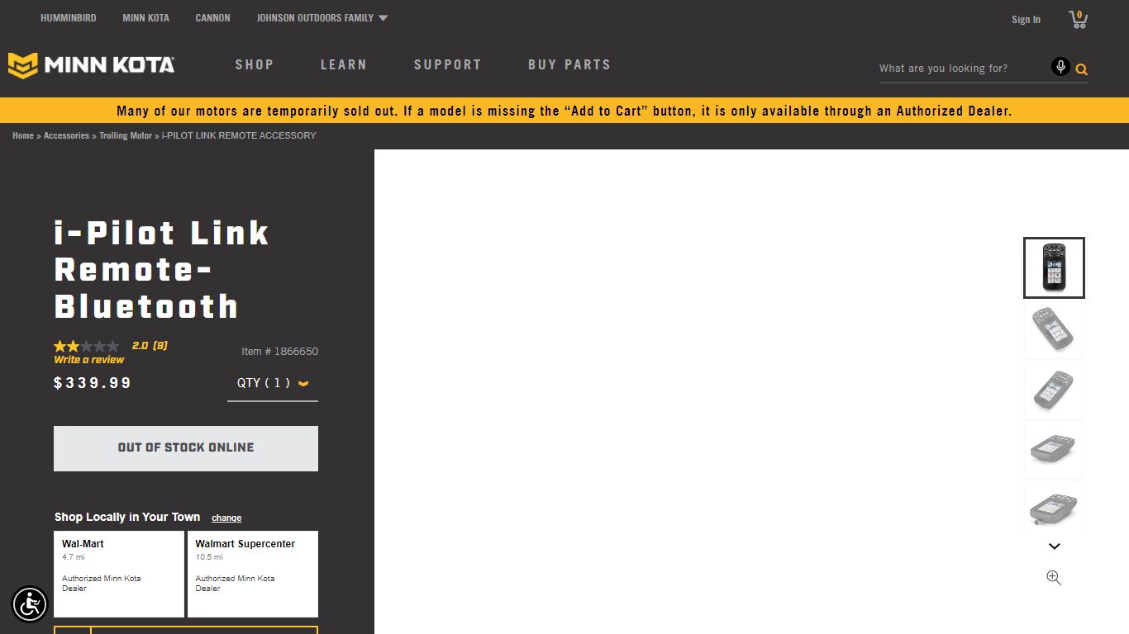The image size is (1129, 634).
Task: Click the orange search magnifier icon
Action: point(1081,70)
